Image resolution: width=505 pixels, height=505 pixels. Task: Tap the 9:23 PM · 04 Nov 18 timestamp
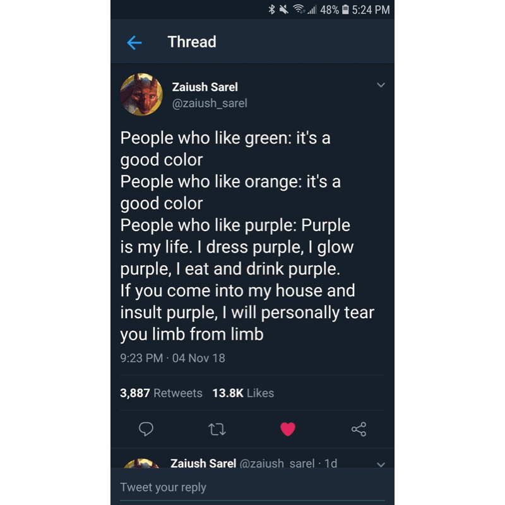[172, 358]
